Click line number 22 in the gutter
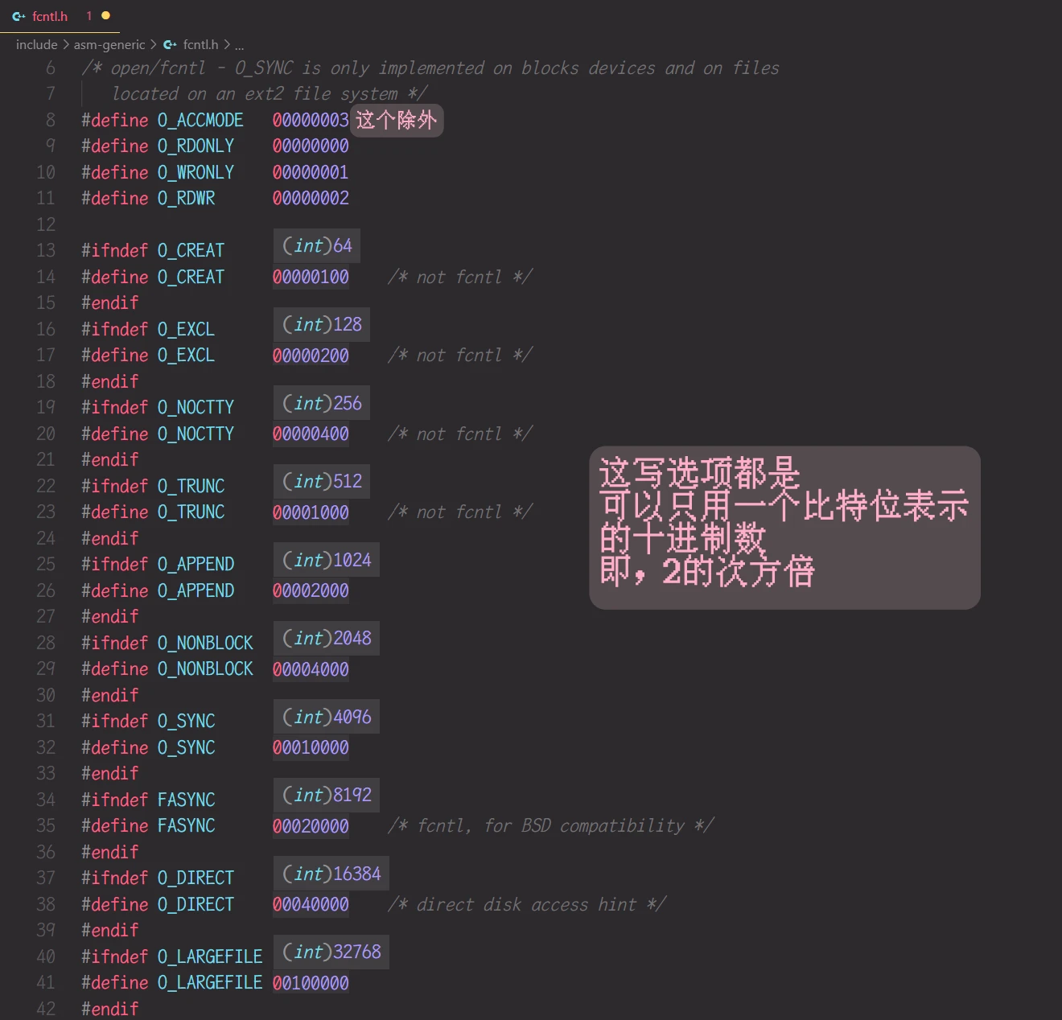1062x1020 pixels. [46, 485]
